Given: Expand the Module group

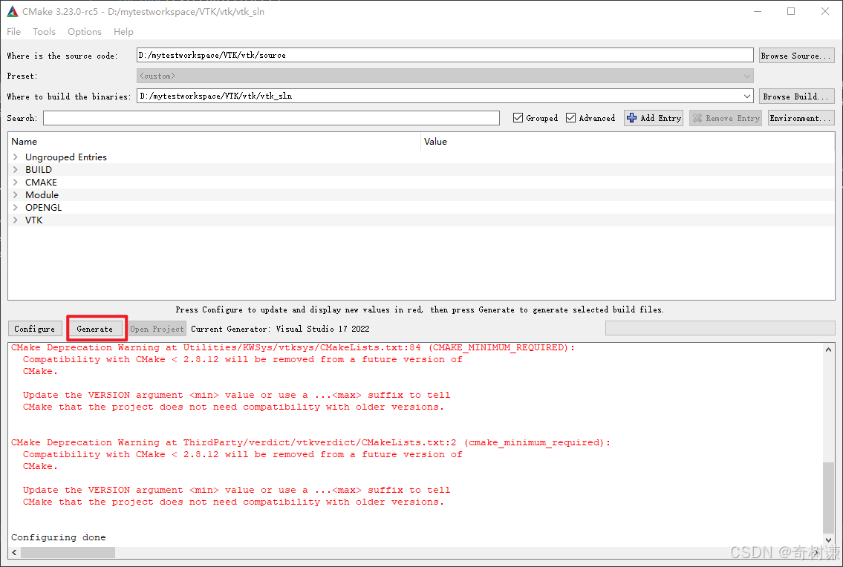Looking at the screenshot, I should tap(16, 195).
